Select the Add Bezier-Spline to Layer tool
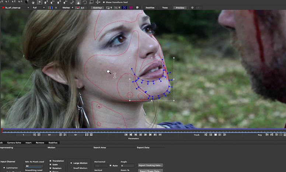This screenshot has width=286, height=172. [x=66, y=2]
